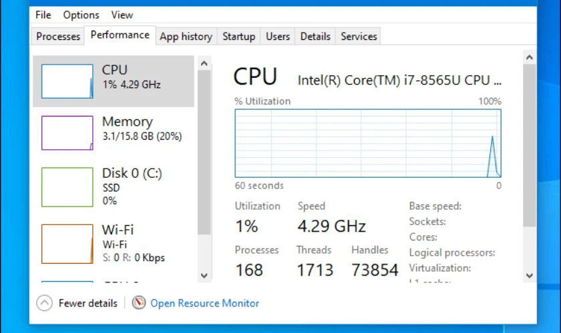Click the details pane scrollbar thumb
The height and width of the screenshot is (333, 561).
530,145
